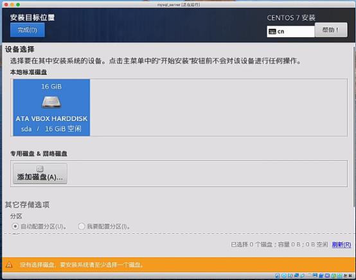
Task: Click the 专用磁盘 & 网络磁盘 heading text
Action: pos(39,154)
